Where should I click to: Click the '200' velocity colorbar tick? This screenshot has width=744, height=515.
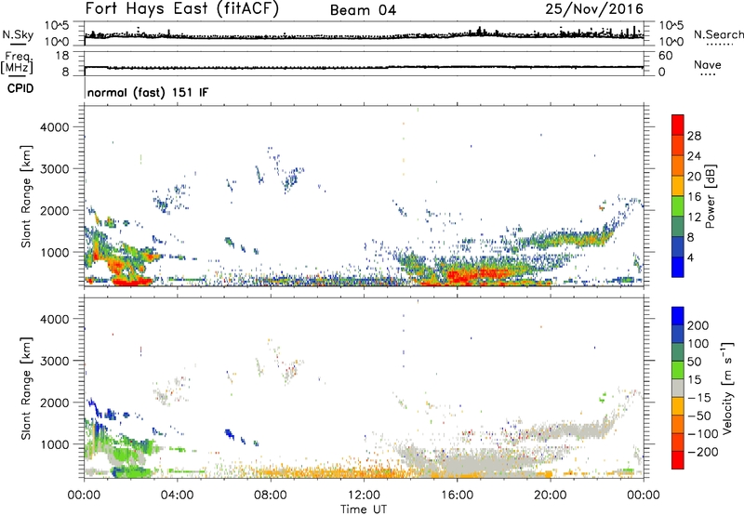point(698,325)
